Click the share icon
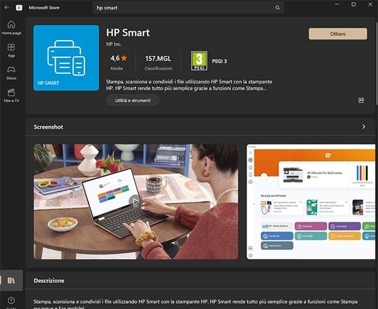 (361, 100)
